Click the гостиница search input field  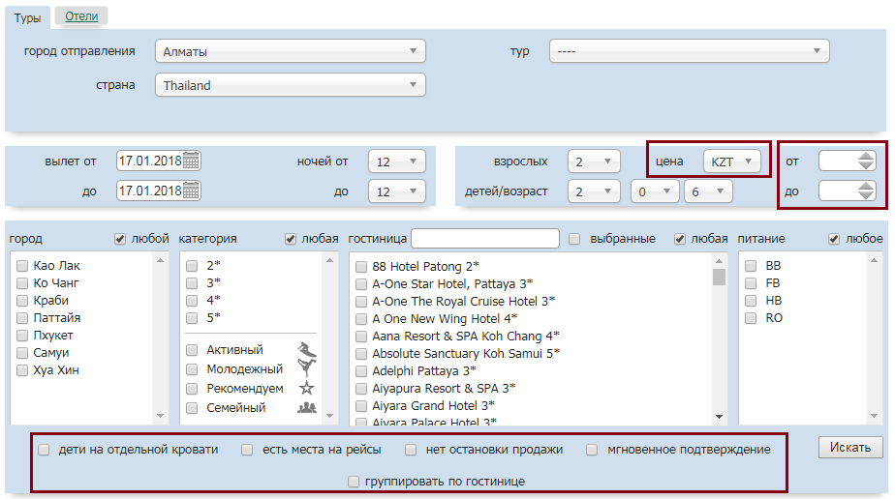coord(485,238)
